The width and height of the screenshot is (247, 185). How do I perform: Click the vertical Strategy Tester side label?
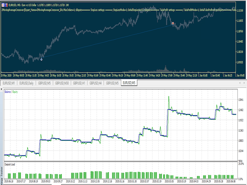(x=2, y=175)
